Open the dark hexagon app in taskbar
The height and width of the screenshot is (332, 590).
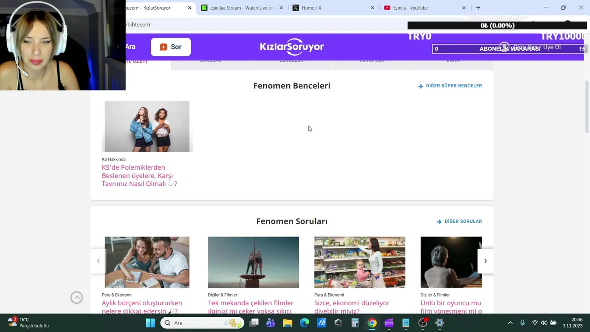coord(338,323)
